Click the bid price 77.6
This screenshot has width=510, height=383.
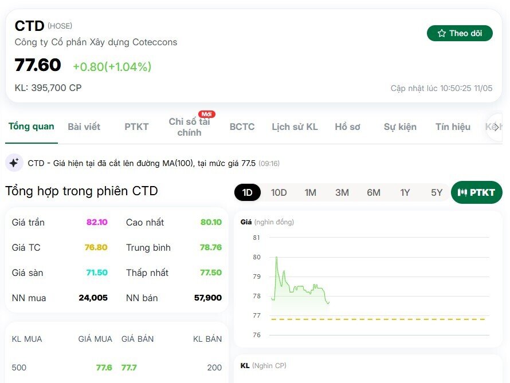click(104, 368)
